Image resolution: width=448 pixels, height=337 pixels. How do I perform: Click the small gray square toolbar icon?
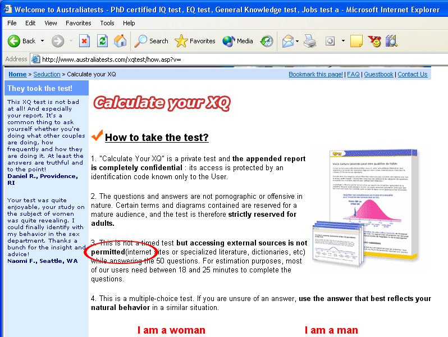pos(330,41)
